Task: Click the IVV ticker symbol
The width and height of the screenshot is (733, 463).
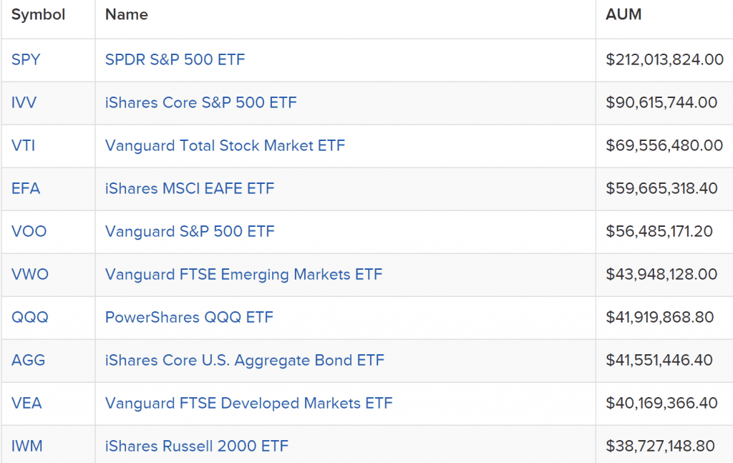Action: coord(24,103)
